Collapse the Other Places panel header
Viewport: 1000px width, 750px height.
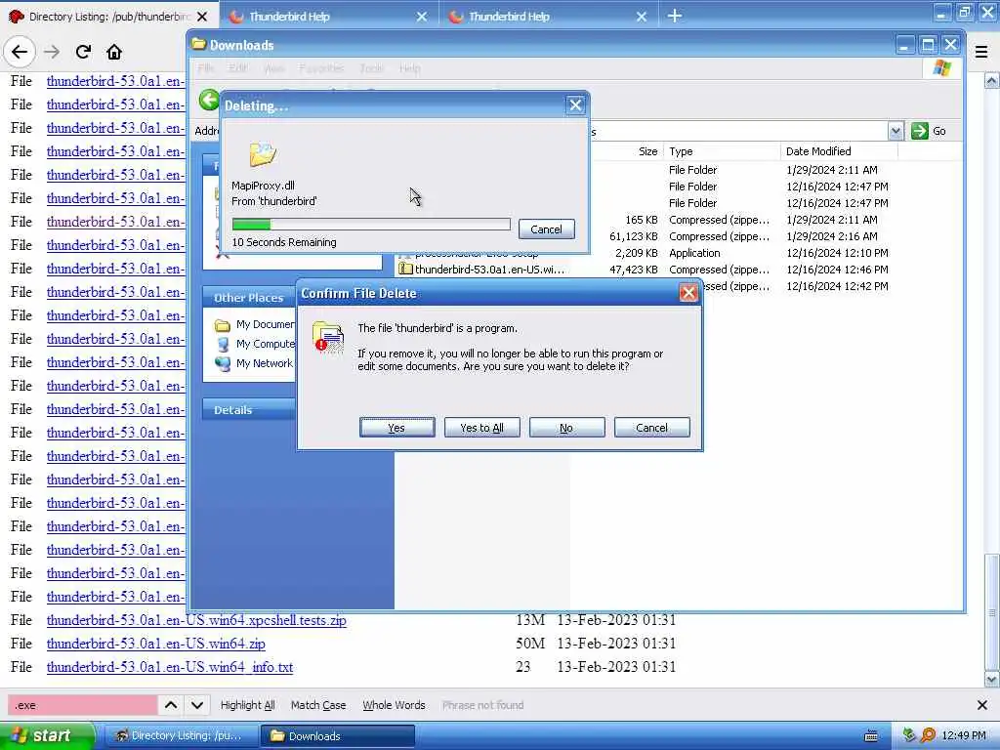(x=249, y=298)
